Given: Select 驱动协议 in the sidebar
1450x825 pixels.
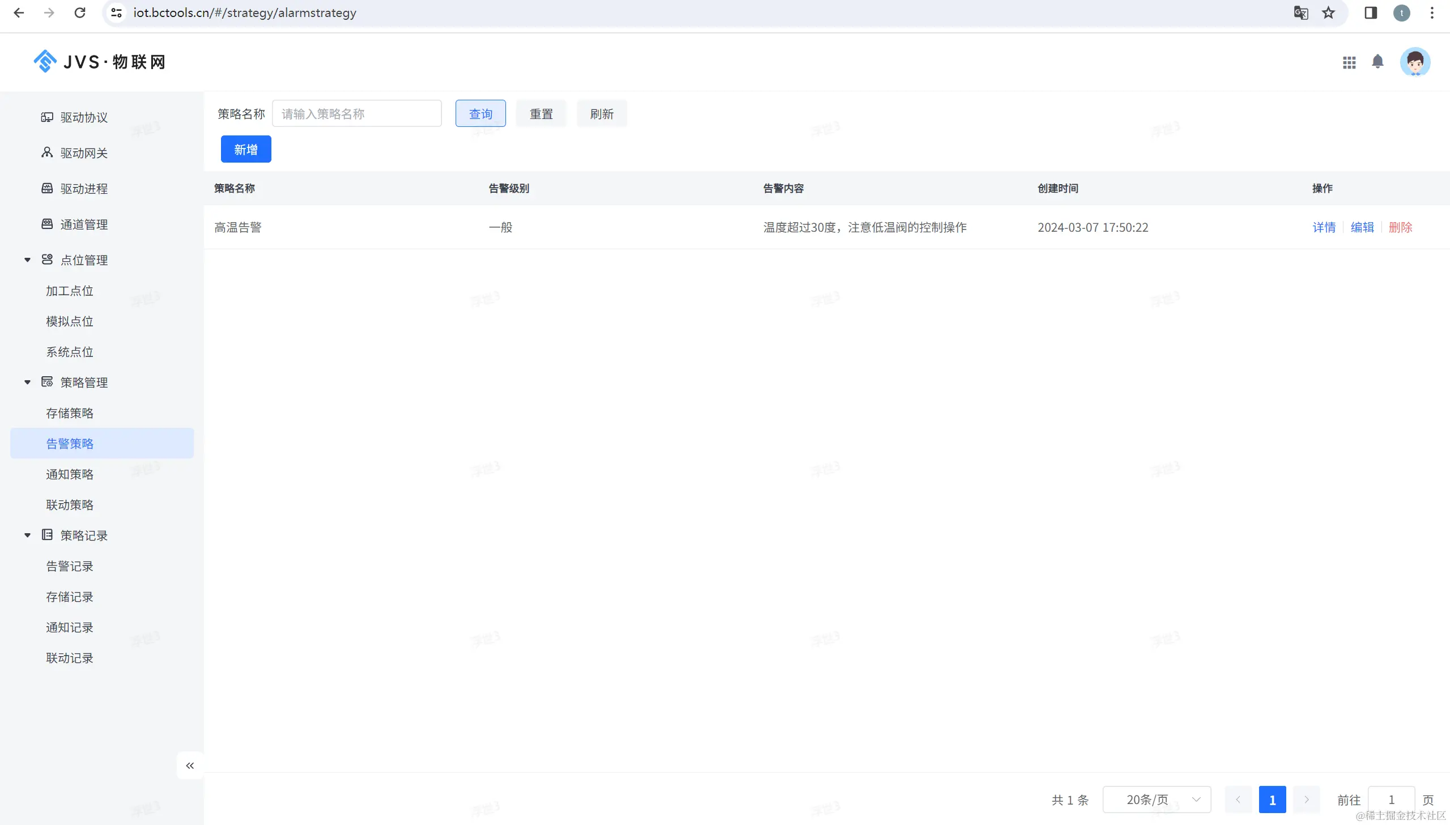Looking at the screenshot, I should [x=84, y=117].
